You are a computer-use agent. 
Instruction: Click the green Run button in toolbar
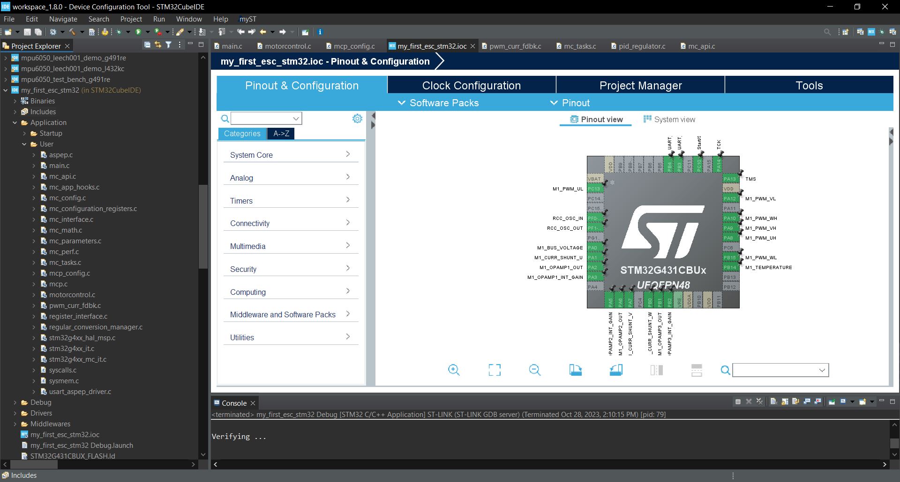138,32
